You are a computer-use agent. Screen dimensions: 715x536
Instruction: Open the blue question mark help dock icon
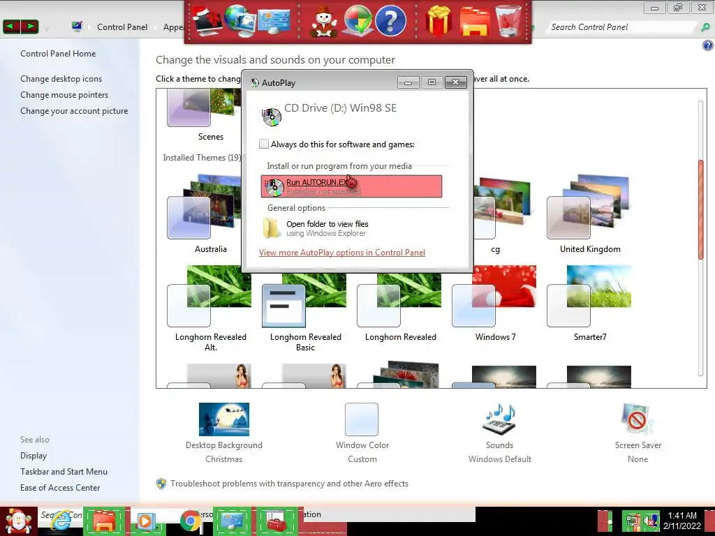click(x=390, y=20)
